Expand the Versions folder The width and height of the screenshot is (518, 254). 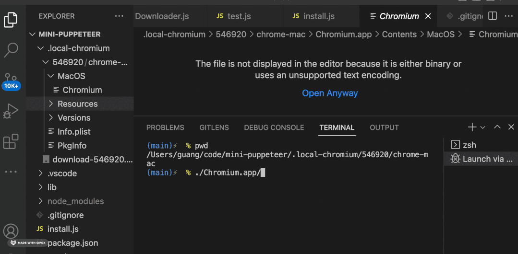click(x=80, y=118)
